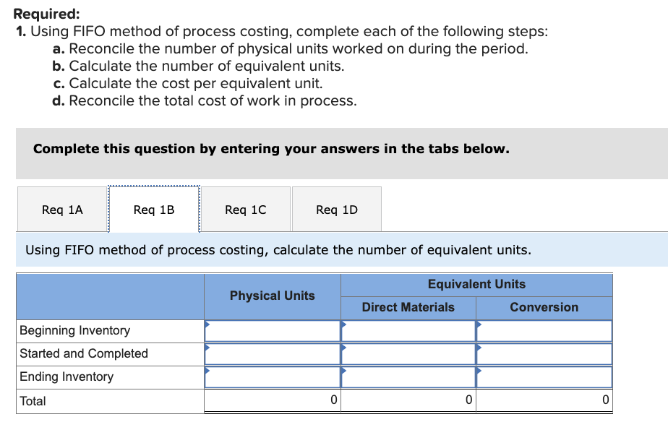Click the blue marker on Ending Inventory Conversion field
668x422 pixels.
pyautogui.click(x=480, y=372)
